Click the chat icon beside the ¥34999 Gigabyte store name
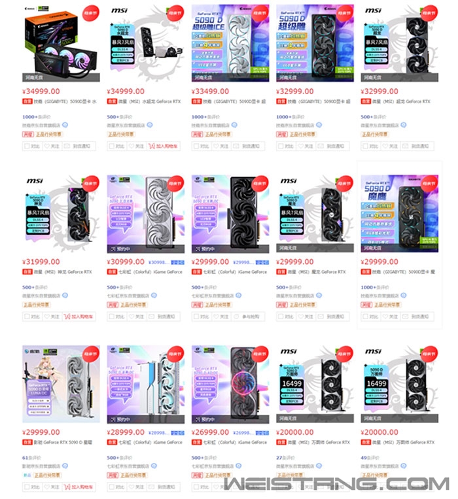Screen dimensions: 458x499 point(65,125)
